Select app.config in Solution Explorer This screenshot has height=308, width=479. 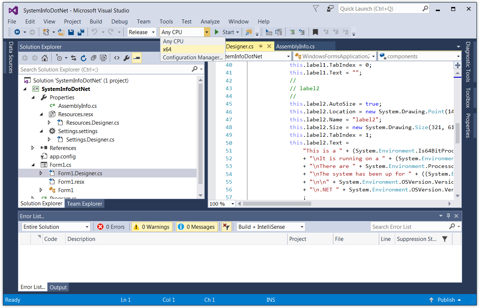click(63, 157)
